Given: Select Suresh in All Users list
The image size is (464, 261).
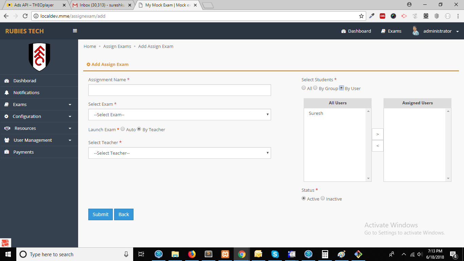Looking at the screenshot, I should click(x=316, y=114).
